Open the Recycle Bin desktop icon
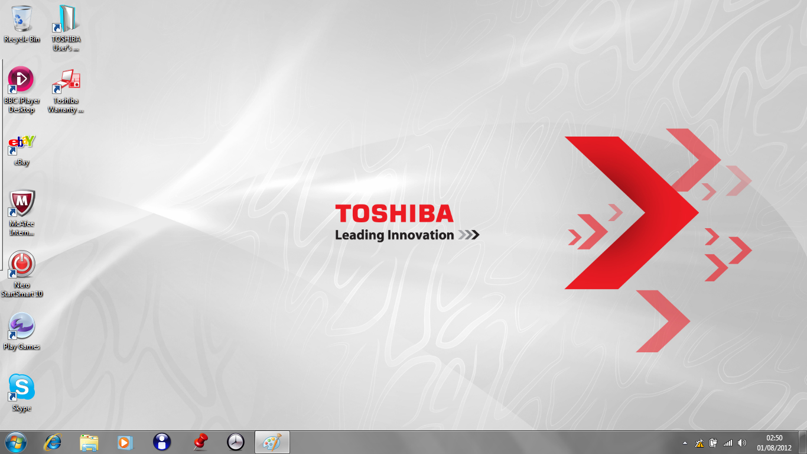 pos(22,24)
